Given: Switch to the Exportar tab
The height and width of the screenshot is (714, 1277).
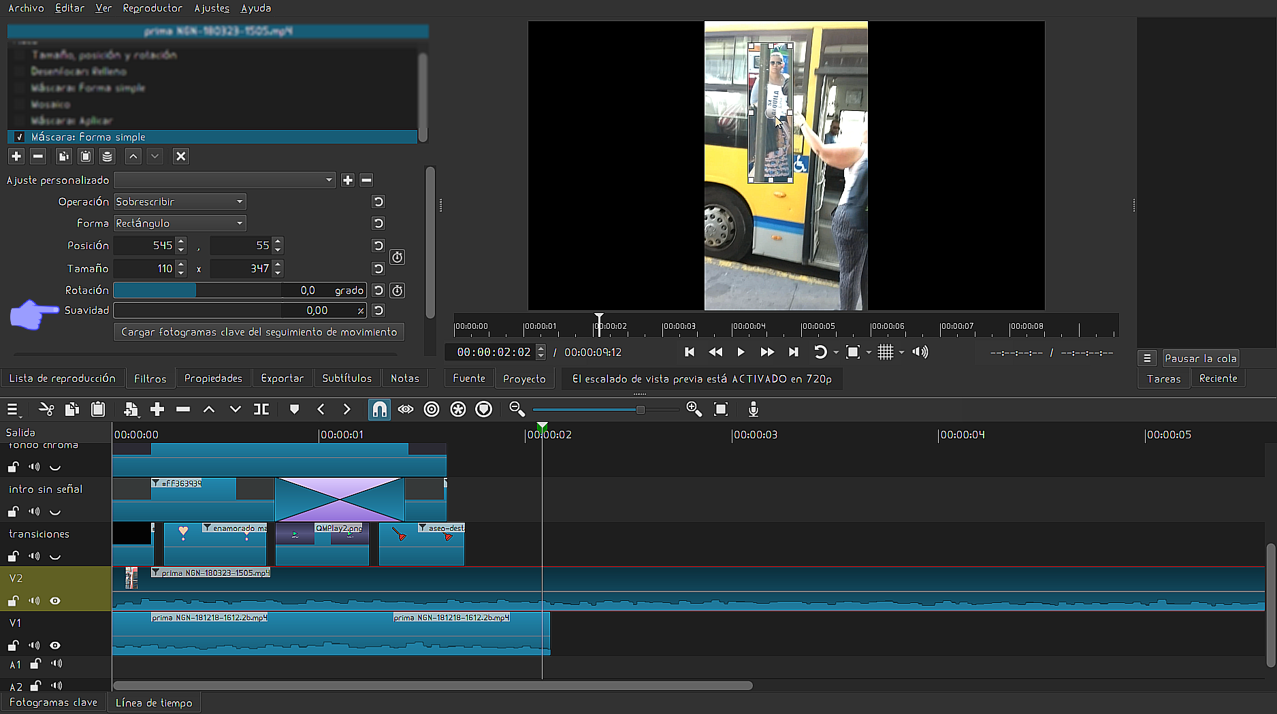Looking at the screenshot, I should tap(282, 378).
